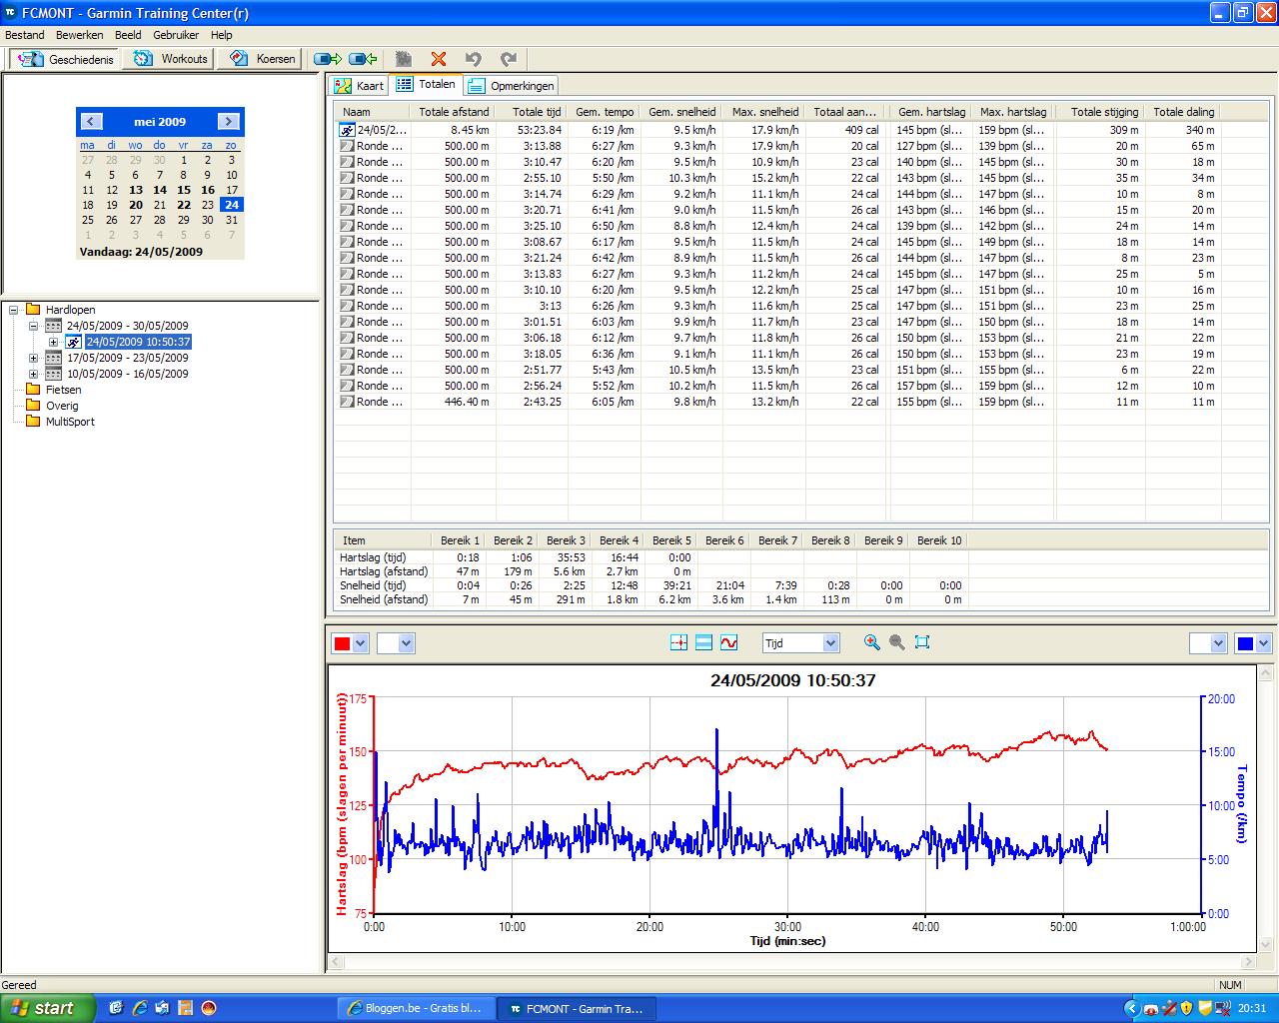The width and height of the screenshot is (1279, 1023).
Task: Select the Totalen tab
Action: [x=426, y=85]
